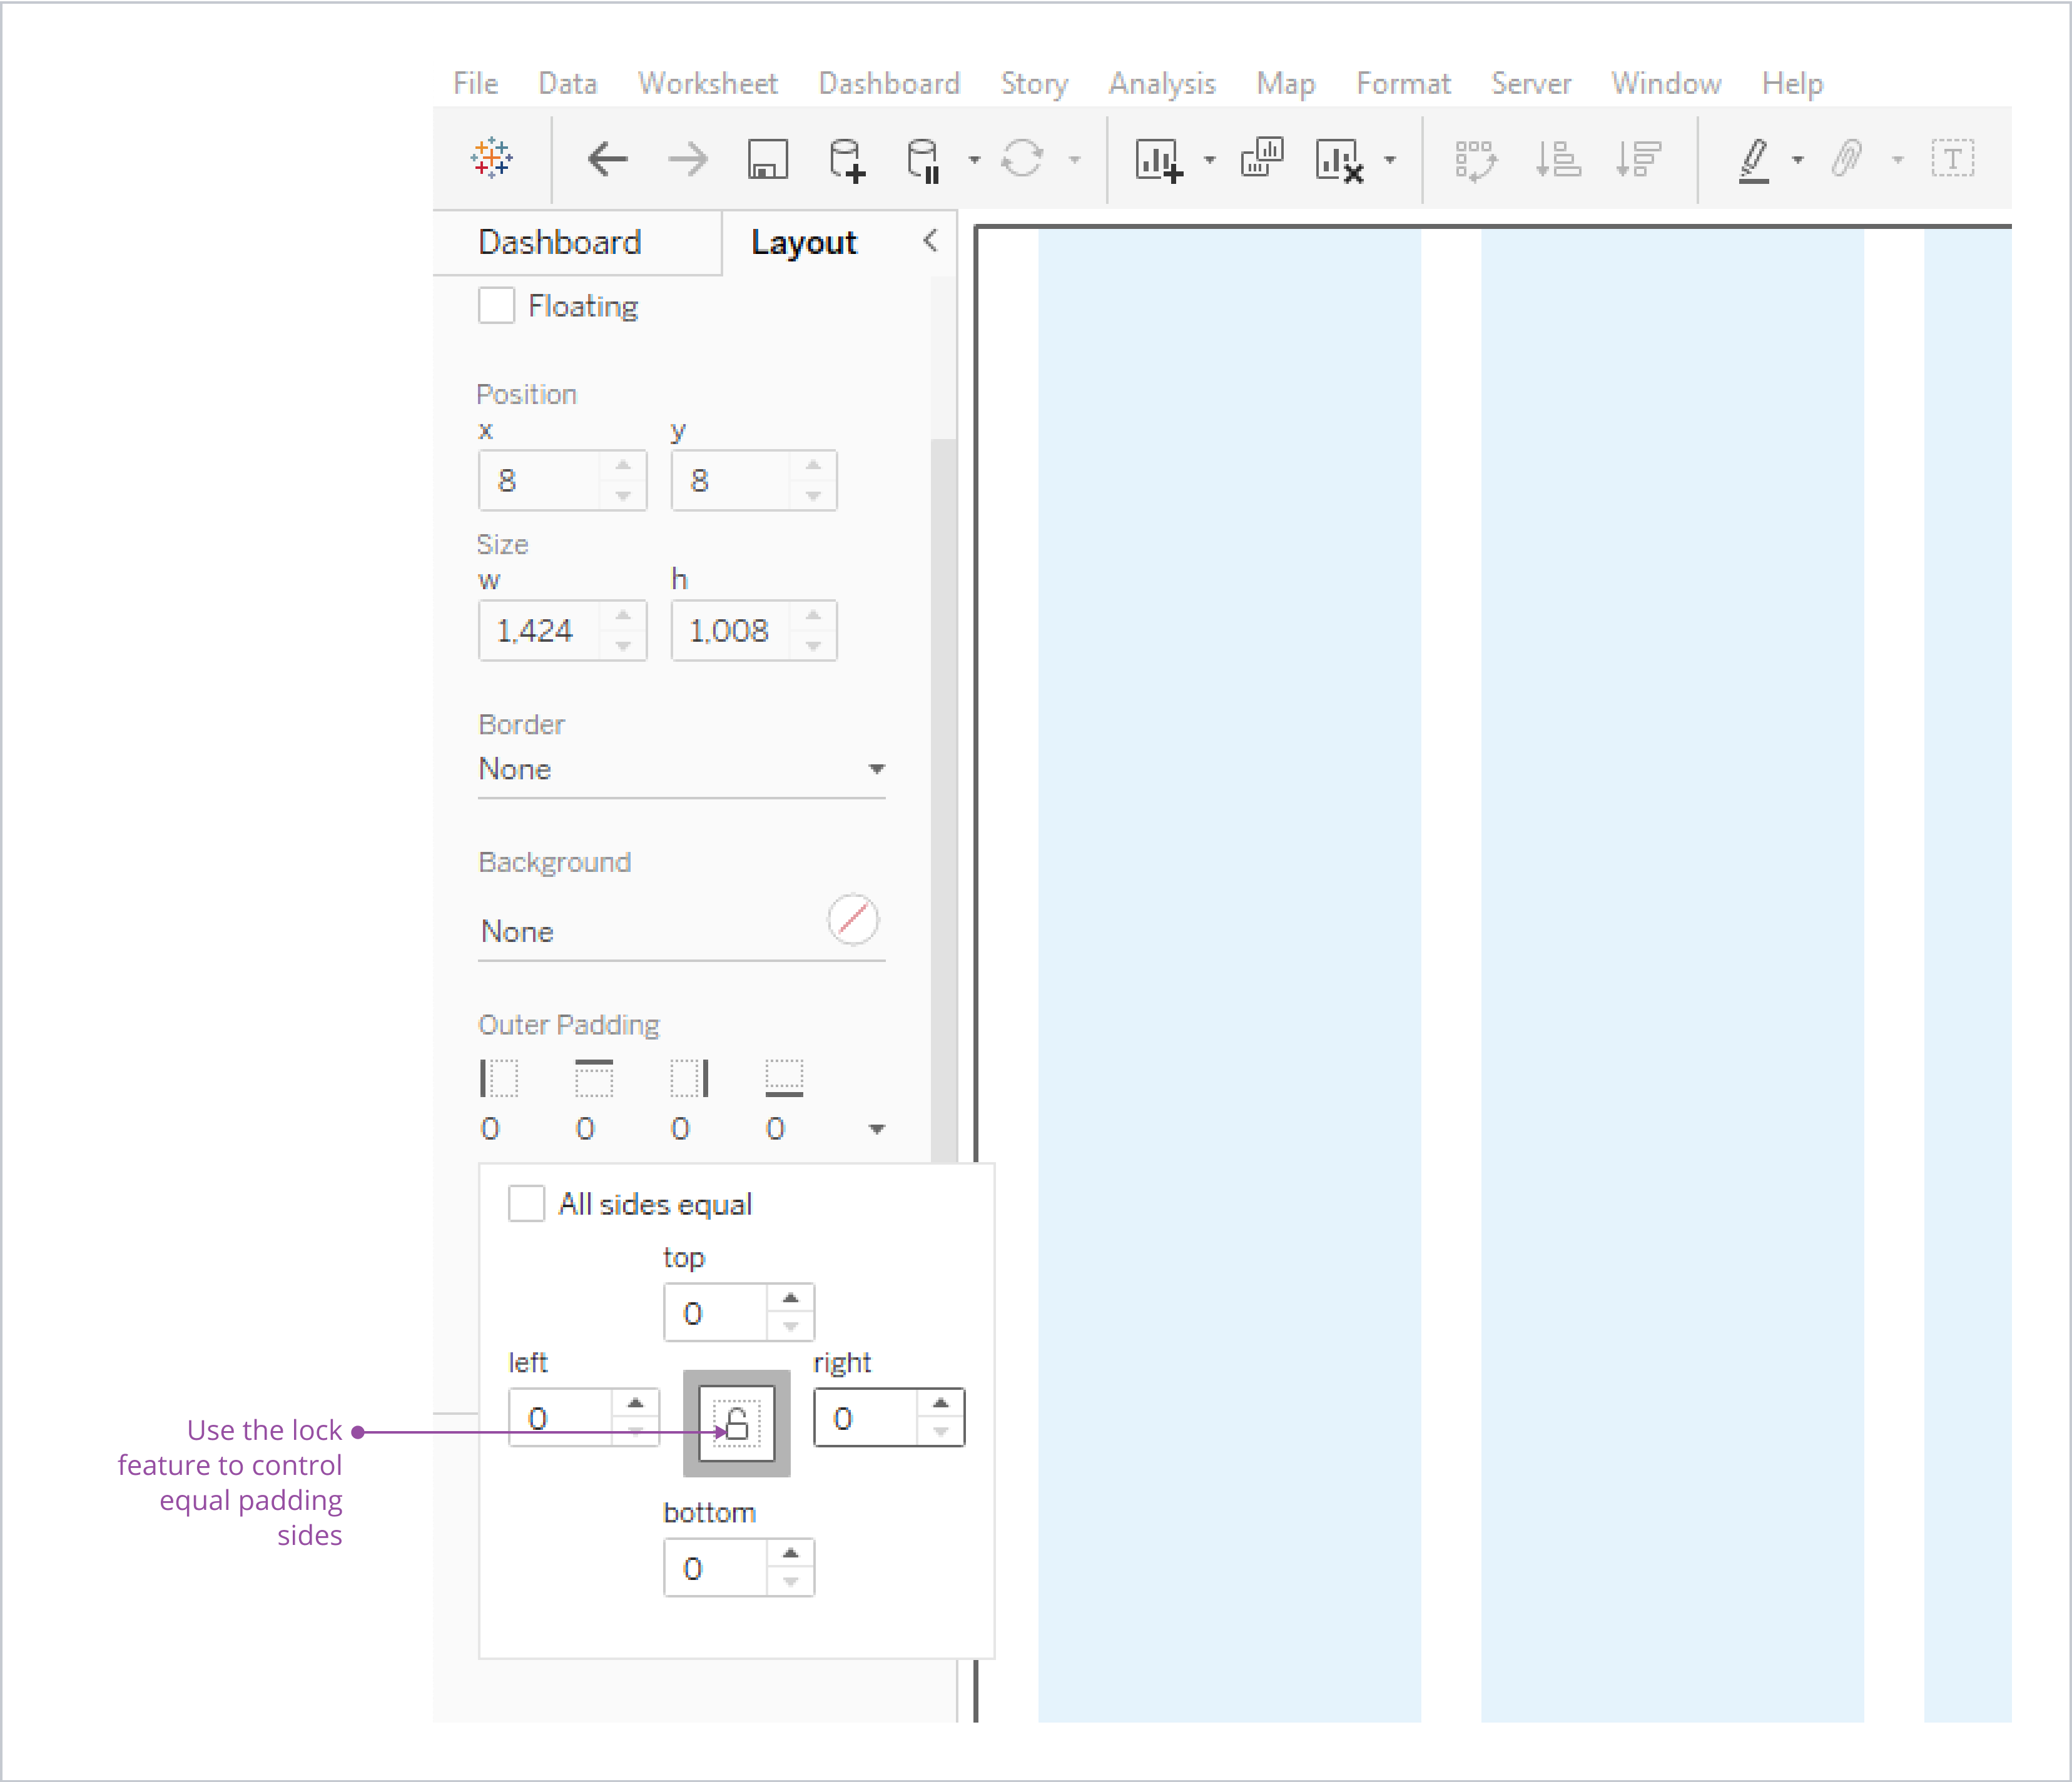Open the File menu
This screenshot has width=2072, height=1782.
pyautogui.click(x=475, y=83)
